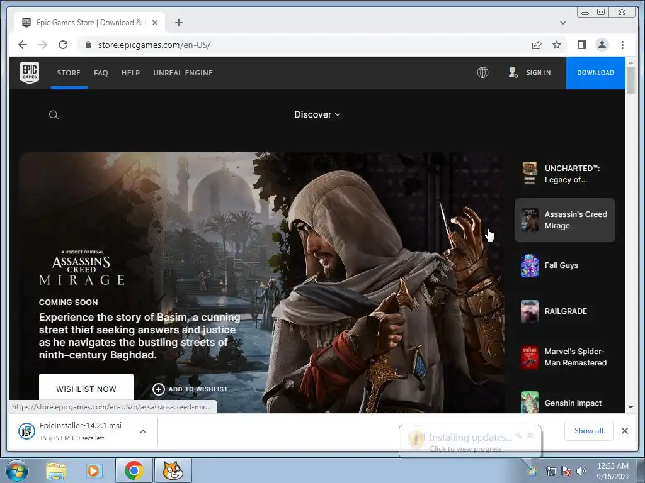Open the HELP nav item
This screenshot has width=645, height=483.
(x=130, y=73)
